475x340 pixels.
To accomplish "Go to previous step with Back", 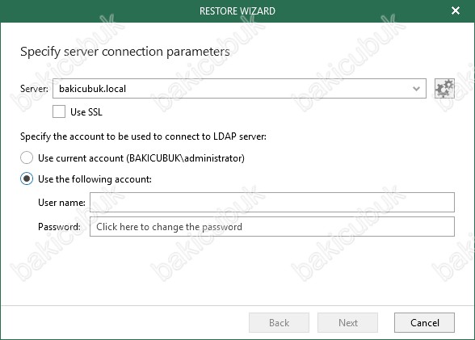I will tap(279, 323).
